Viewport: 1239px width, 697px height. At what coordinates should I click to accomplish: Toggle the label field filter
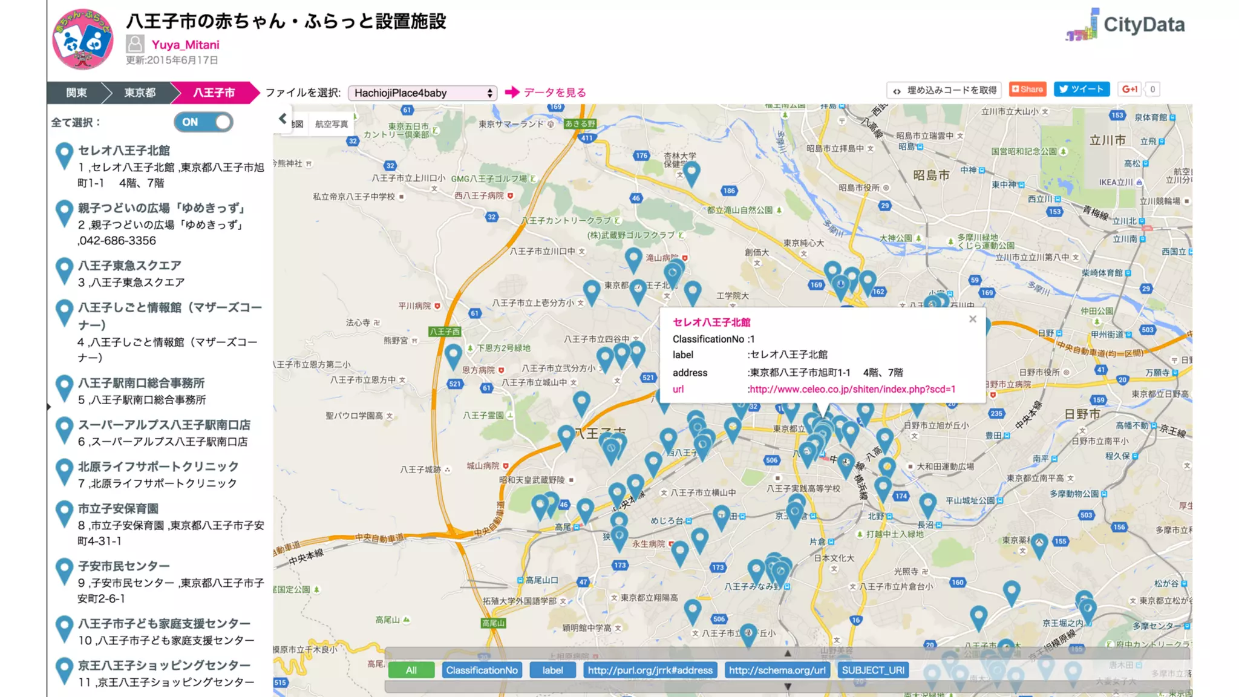[x=552, y=670]
